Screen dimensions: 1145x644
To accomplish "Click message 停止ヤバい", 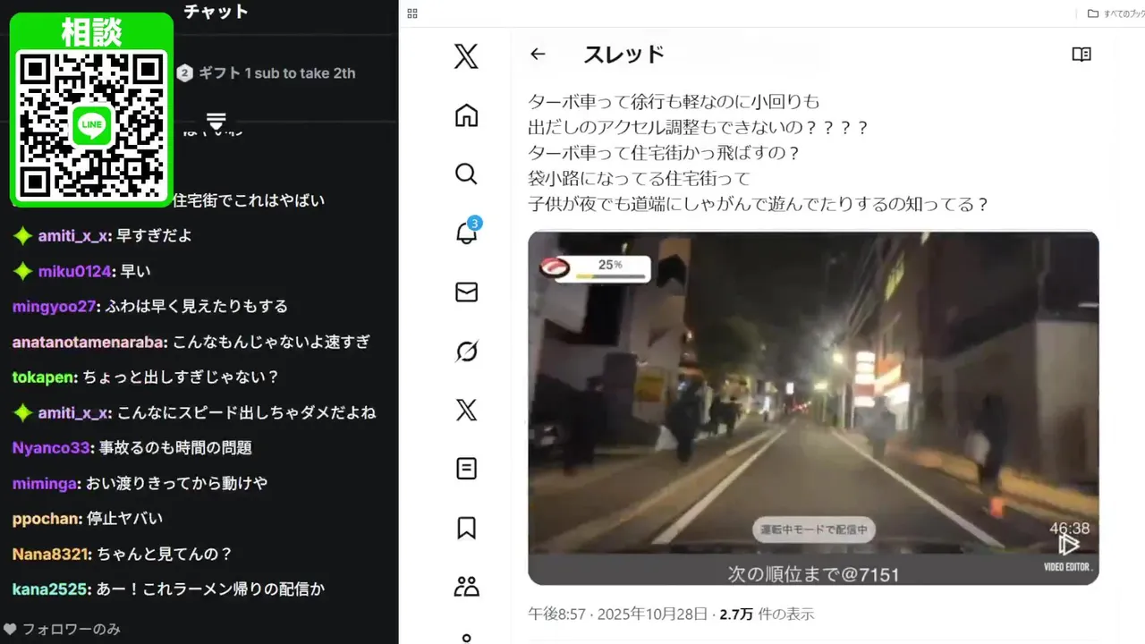I will coord(124,519).
